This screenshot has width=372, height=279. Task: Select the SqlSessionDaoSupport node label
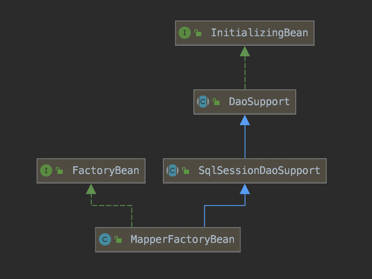(x=259, y=170)
